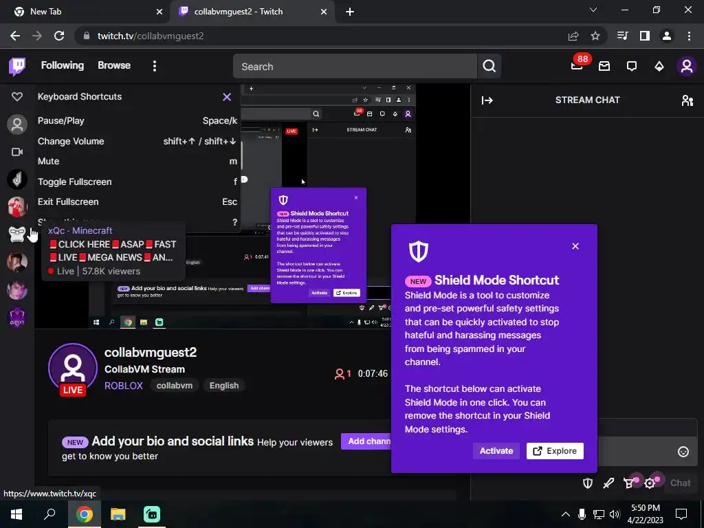The width and height of the screenshot is (704, 528).
Task: Close the Keyboard Shortcuts panel
Action: click(x=227, y=97)
